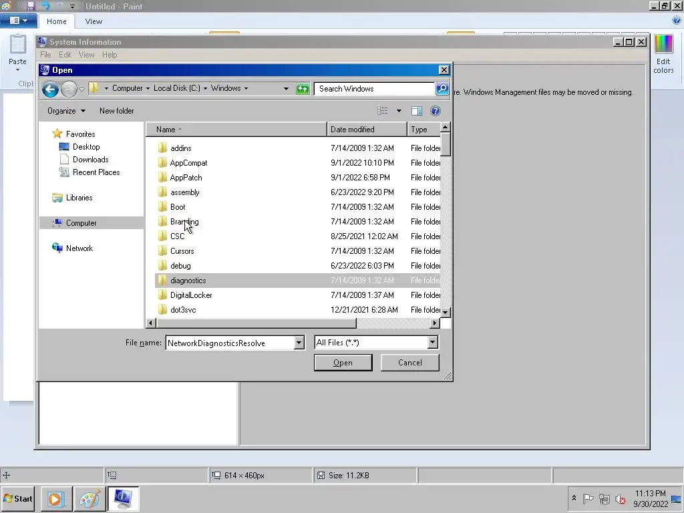Open System Information Edit menu
The image size is (684, 513).
point(65,55)
